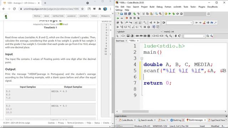Click the horizontal scrollbar of code editor
The height and width of the screenshot is (128, 228).
pyautogui.click(x=135, y=111)
